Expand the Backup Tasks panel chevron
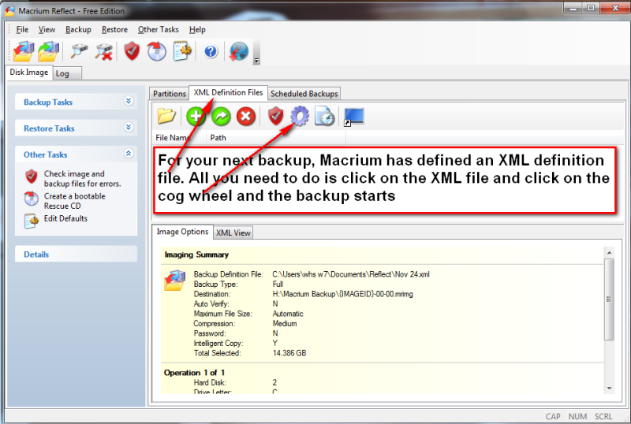Screen dimensions: 631x424 [129, 101]
